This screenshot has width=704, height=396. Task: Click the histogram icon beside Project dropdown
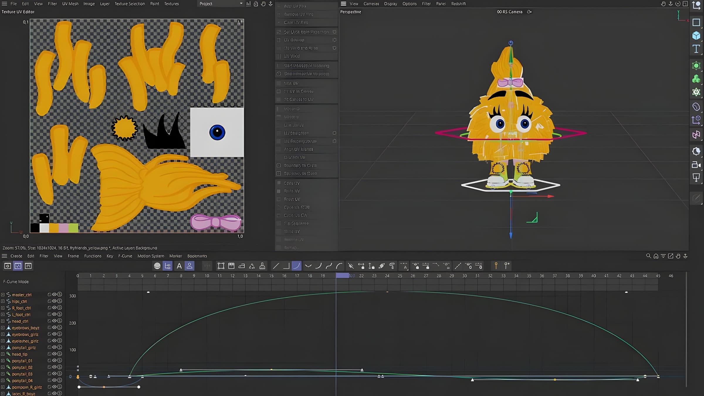[248, 4]
